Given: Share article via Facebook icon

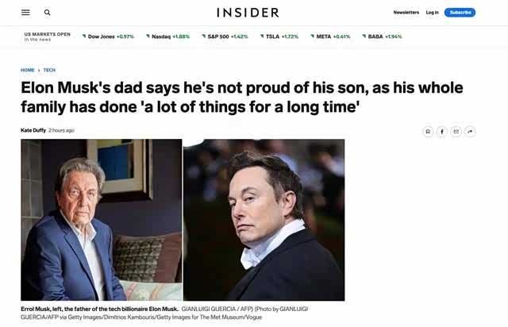Looking at the screenshot, I should click(x=442, y=131).
